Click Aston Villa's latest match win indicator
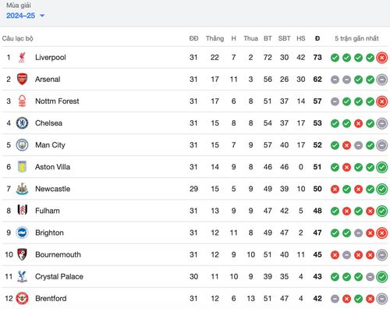The image size is (390, 309). (x=382, y=167)
